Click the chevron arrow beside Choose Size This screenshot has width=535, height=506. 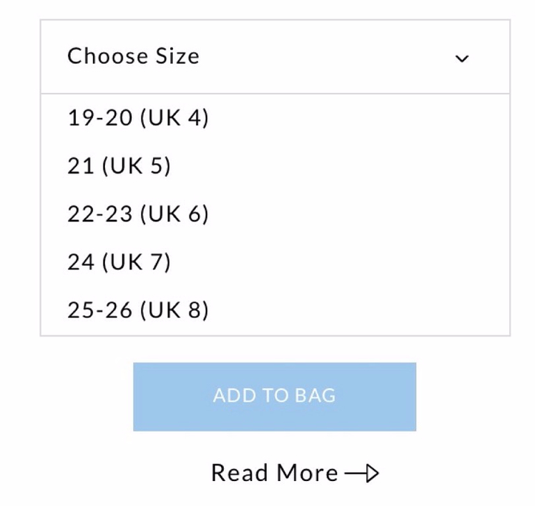(461, 58)
